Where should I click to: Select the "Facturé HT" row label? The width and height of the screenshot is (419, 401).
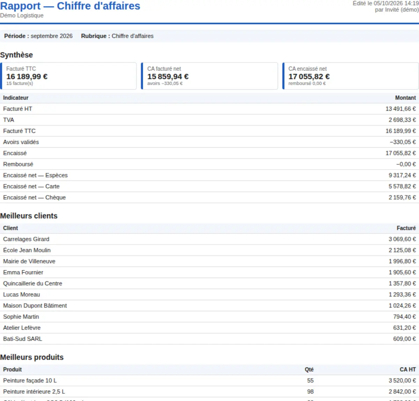[x=17, y=109]
